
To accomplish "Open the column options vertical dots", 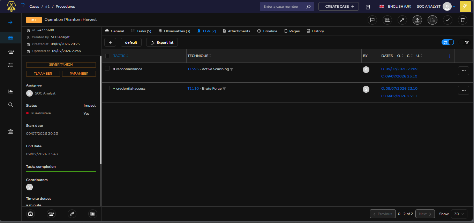I will (x=450, y=56).
